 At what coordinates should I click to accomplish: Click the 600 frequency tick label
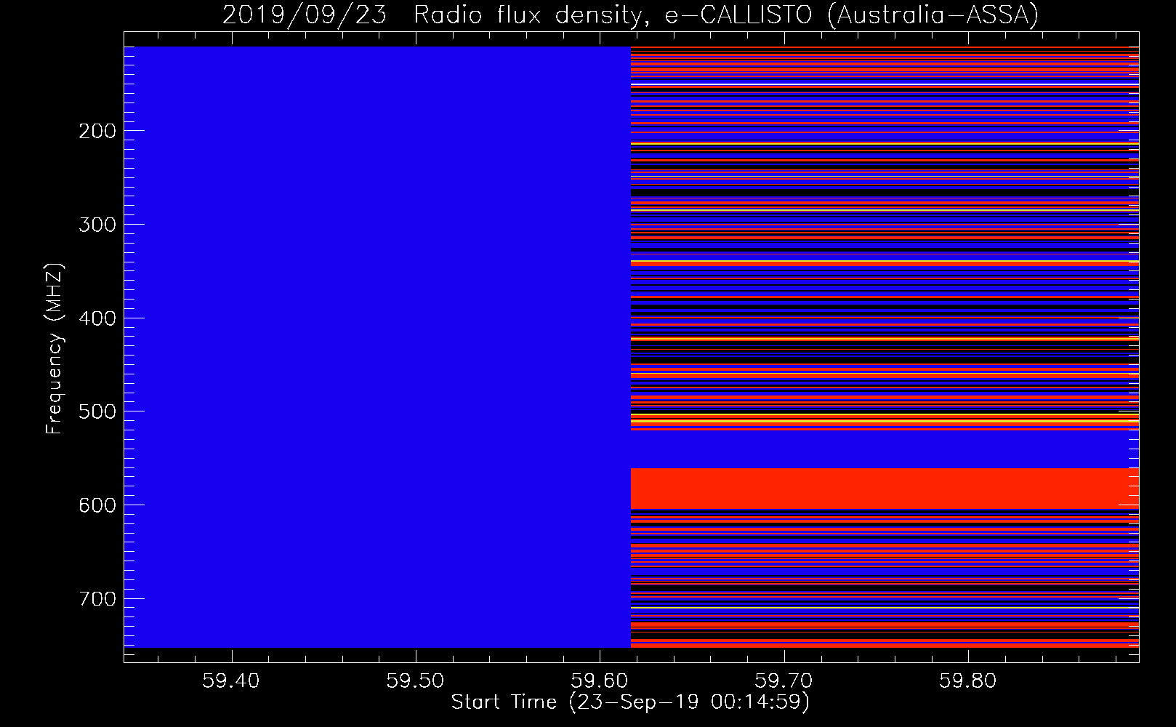coord(97,505)
